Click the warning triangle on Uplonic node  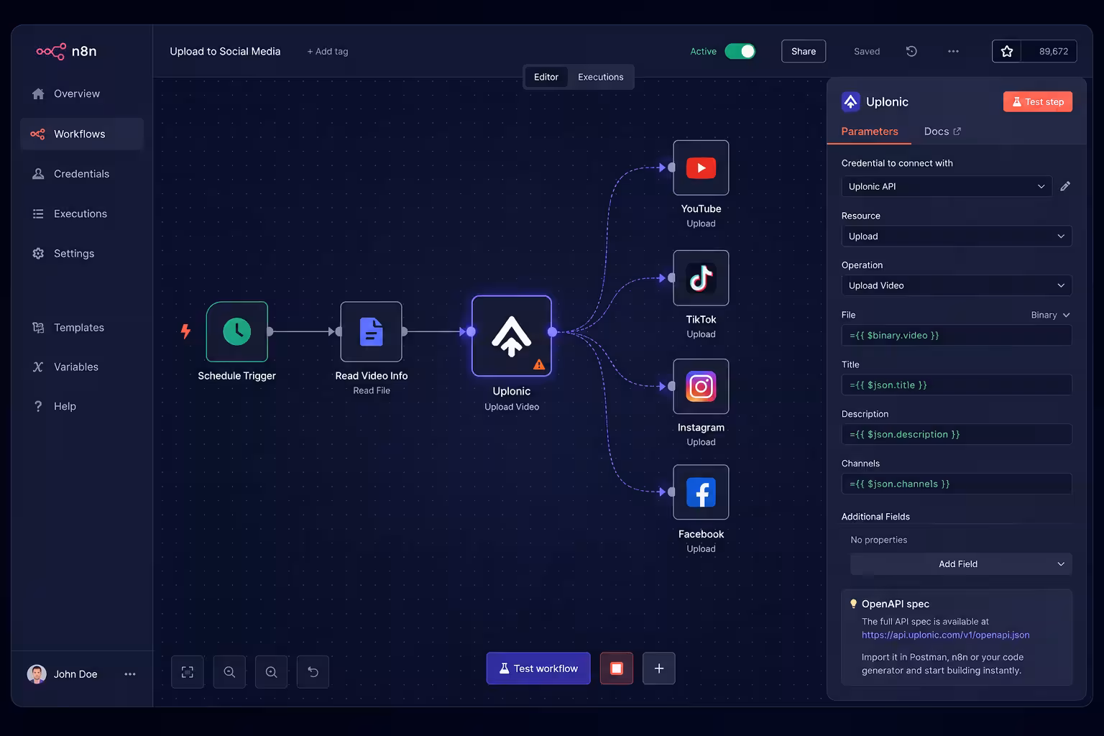click(539, 364)
